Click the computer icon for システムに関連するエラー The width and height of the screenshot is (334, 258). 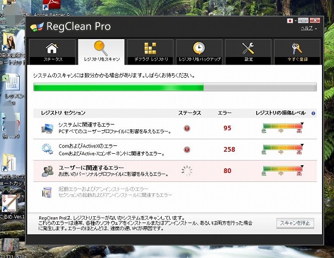click(x=47, y=128)
